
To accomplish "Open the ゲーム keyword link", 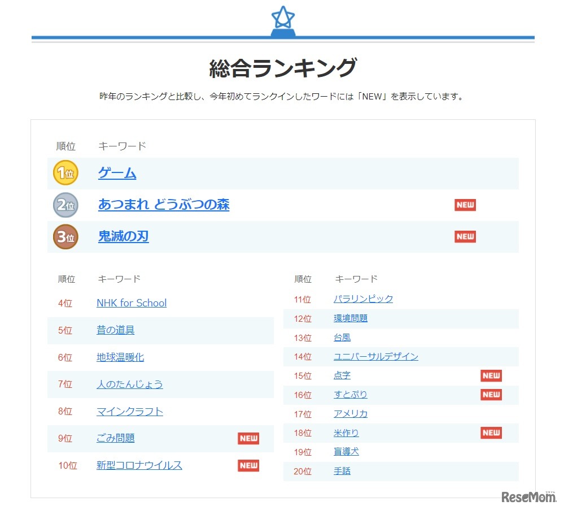I will point(117,173).
